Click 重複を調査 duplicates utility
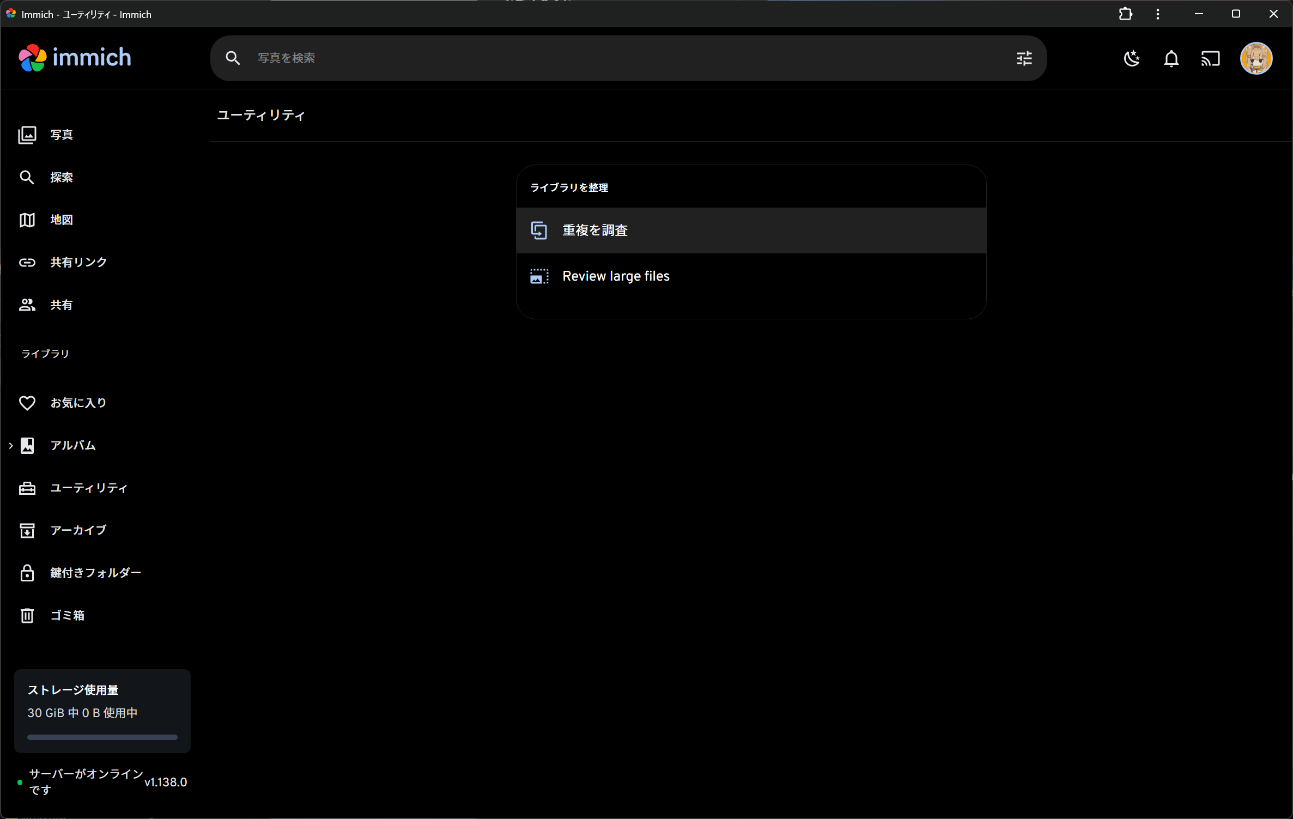1293x819 pixels. 594,230
